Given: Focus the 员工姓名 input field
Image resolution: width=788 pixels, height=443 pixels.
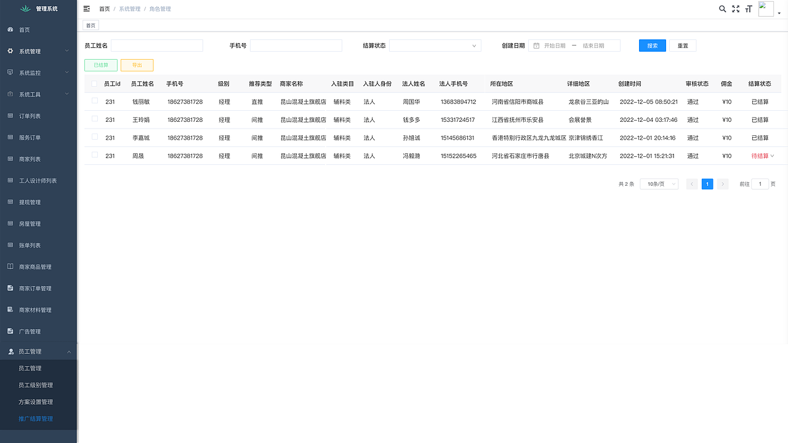Looking at the screenshot, I should tap(157, 46).
